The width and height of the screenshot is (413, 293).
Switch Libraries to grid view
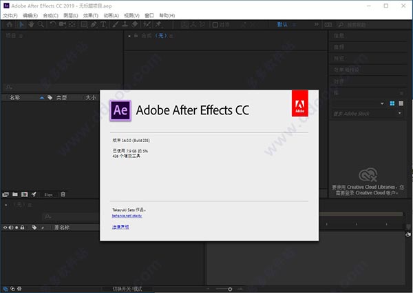[x=392, y=103]
